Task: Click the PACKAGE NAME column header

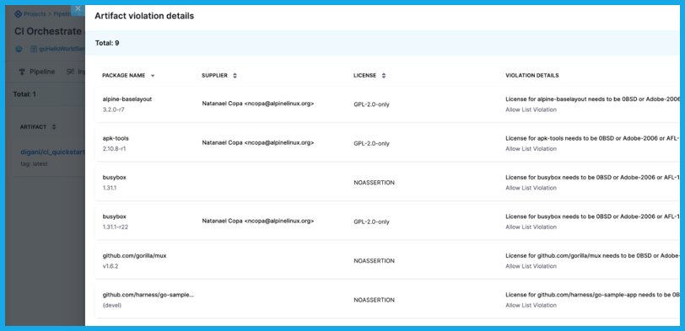Action: click(x=123, y=76)
